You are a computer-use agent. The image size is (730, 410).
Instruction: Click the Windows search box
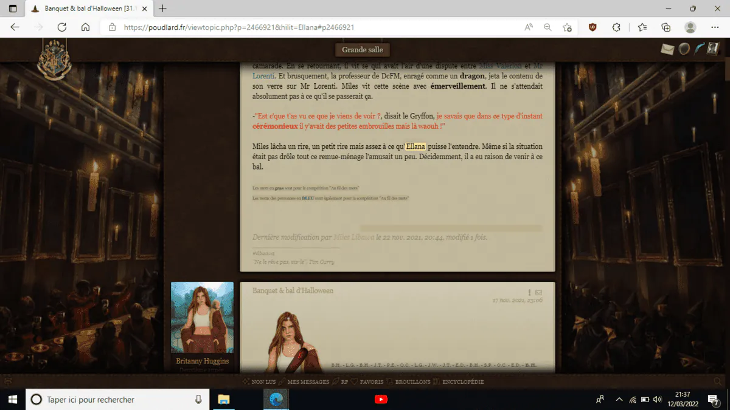[x=117, y=400]
